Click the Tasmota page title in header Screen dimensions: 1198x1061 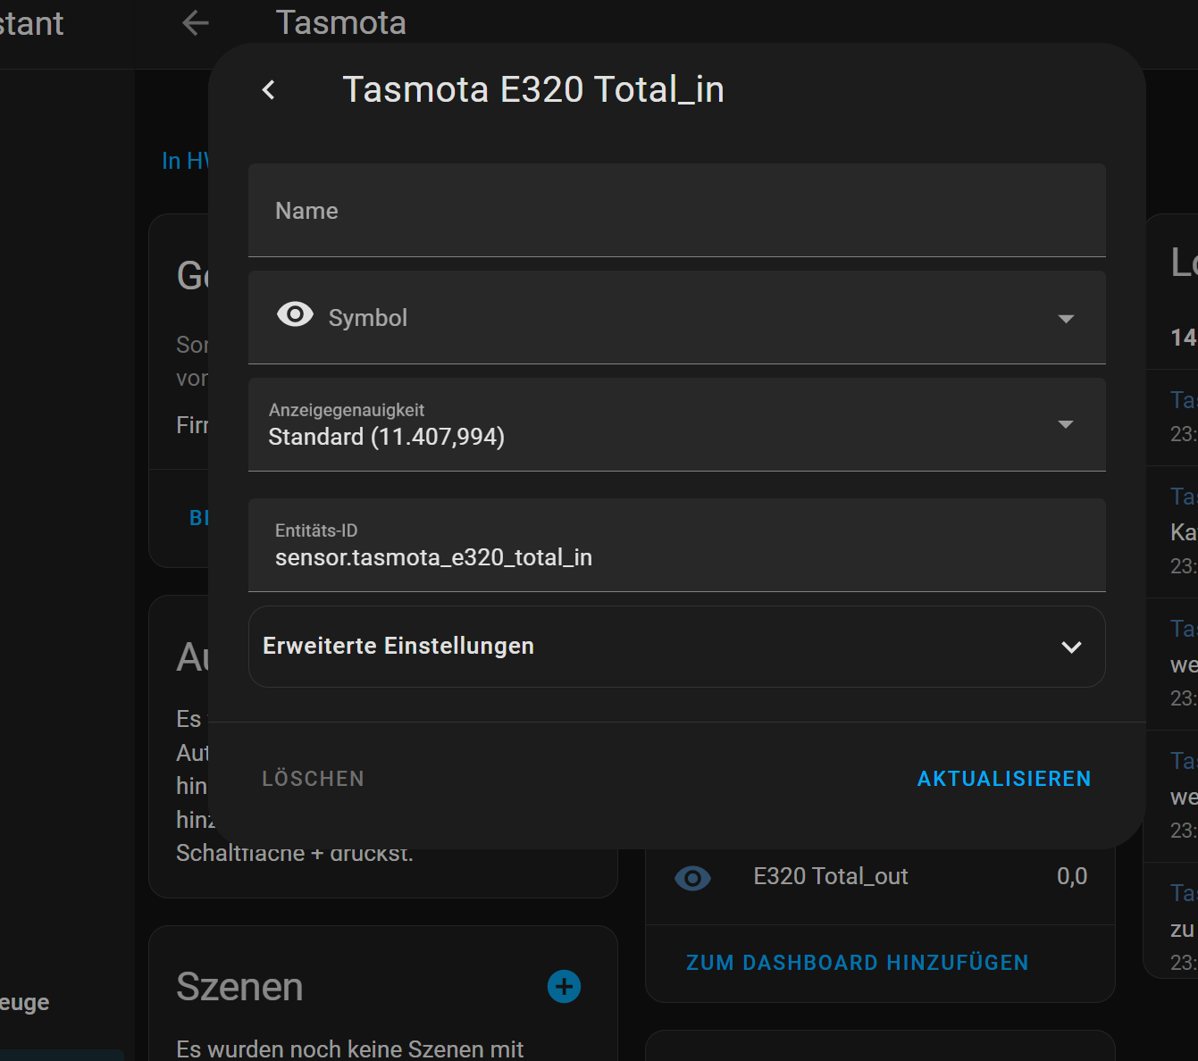click(x=340, y=23)
